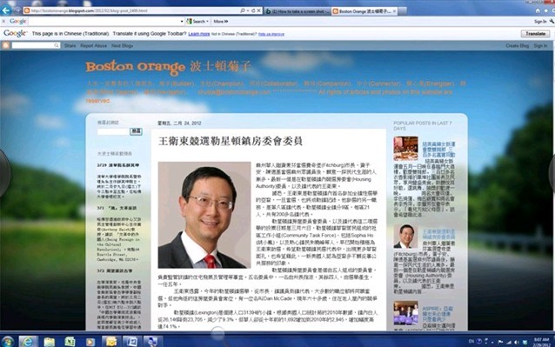Open the Excel icon in taskbar
The image size is (555, 347).
[70, 342]
